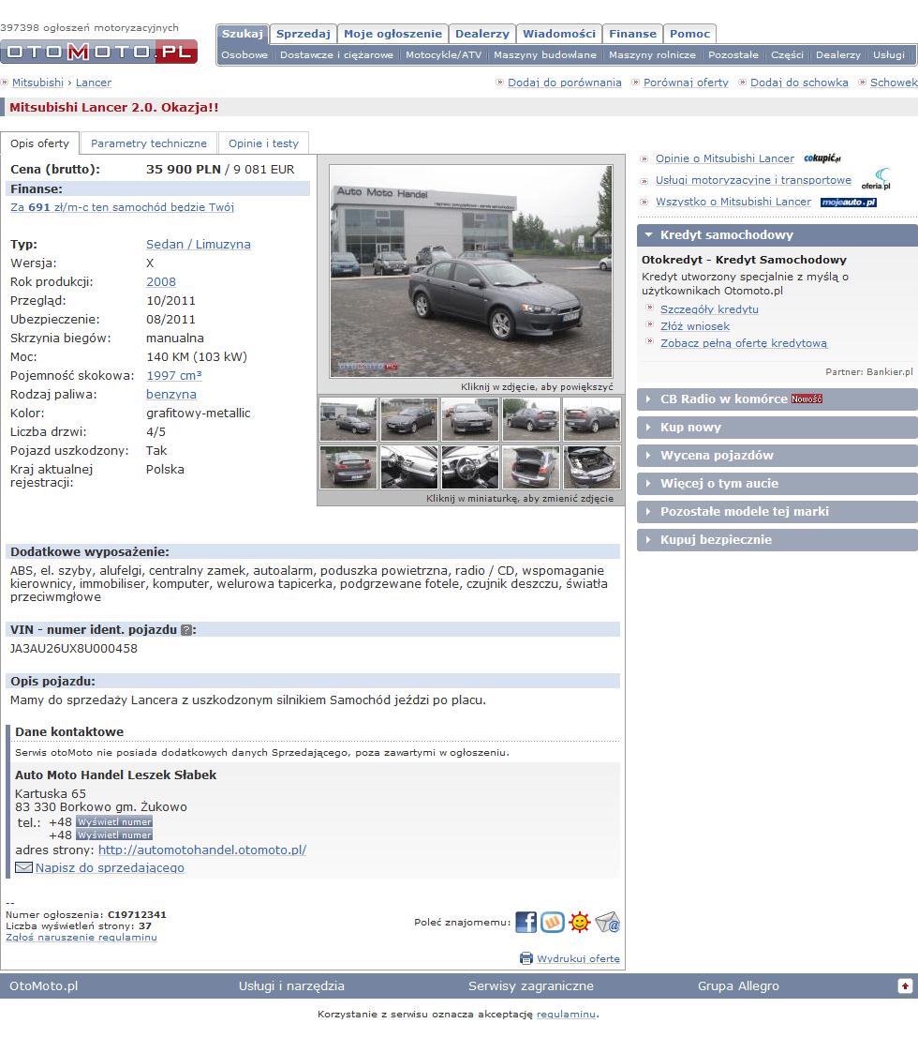
Task: Open the Opinie i testy tab
Action: point(263,143)
